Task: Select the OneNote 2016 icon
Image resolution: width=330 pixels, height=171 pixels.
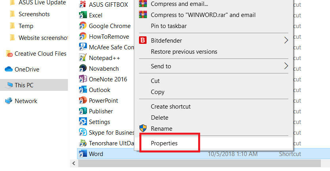Action: [83, 79]
